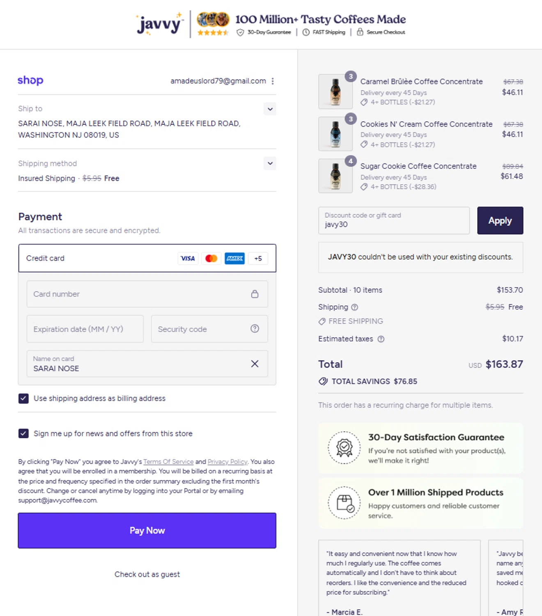Image resolution: width=542 pixels, height=616 pixels.
Task: Click the estimated taxes help icon
Action: 381,339
